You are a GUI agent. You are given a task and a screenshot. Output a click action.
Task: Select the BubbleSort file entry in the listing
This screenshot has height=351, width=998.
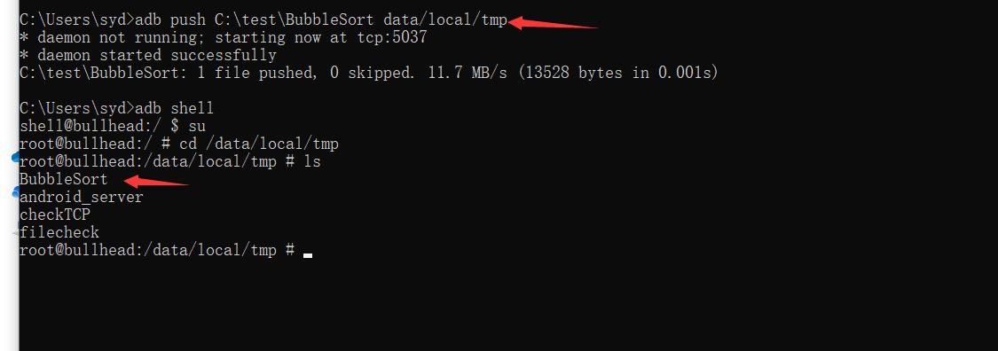tap(64, 179)
